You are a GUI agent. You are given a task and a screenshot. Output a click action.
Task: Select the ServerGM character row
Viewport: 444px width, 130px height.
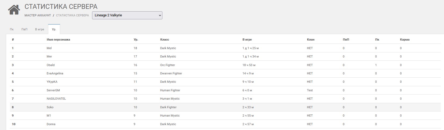pyautogui.click(x=53, y=90)
